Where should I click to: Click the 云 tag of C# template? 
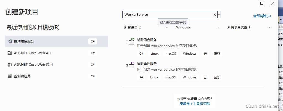click(x=205, y=54)
